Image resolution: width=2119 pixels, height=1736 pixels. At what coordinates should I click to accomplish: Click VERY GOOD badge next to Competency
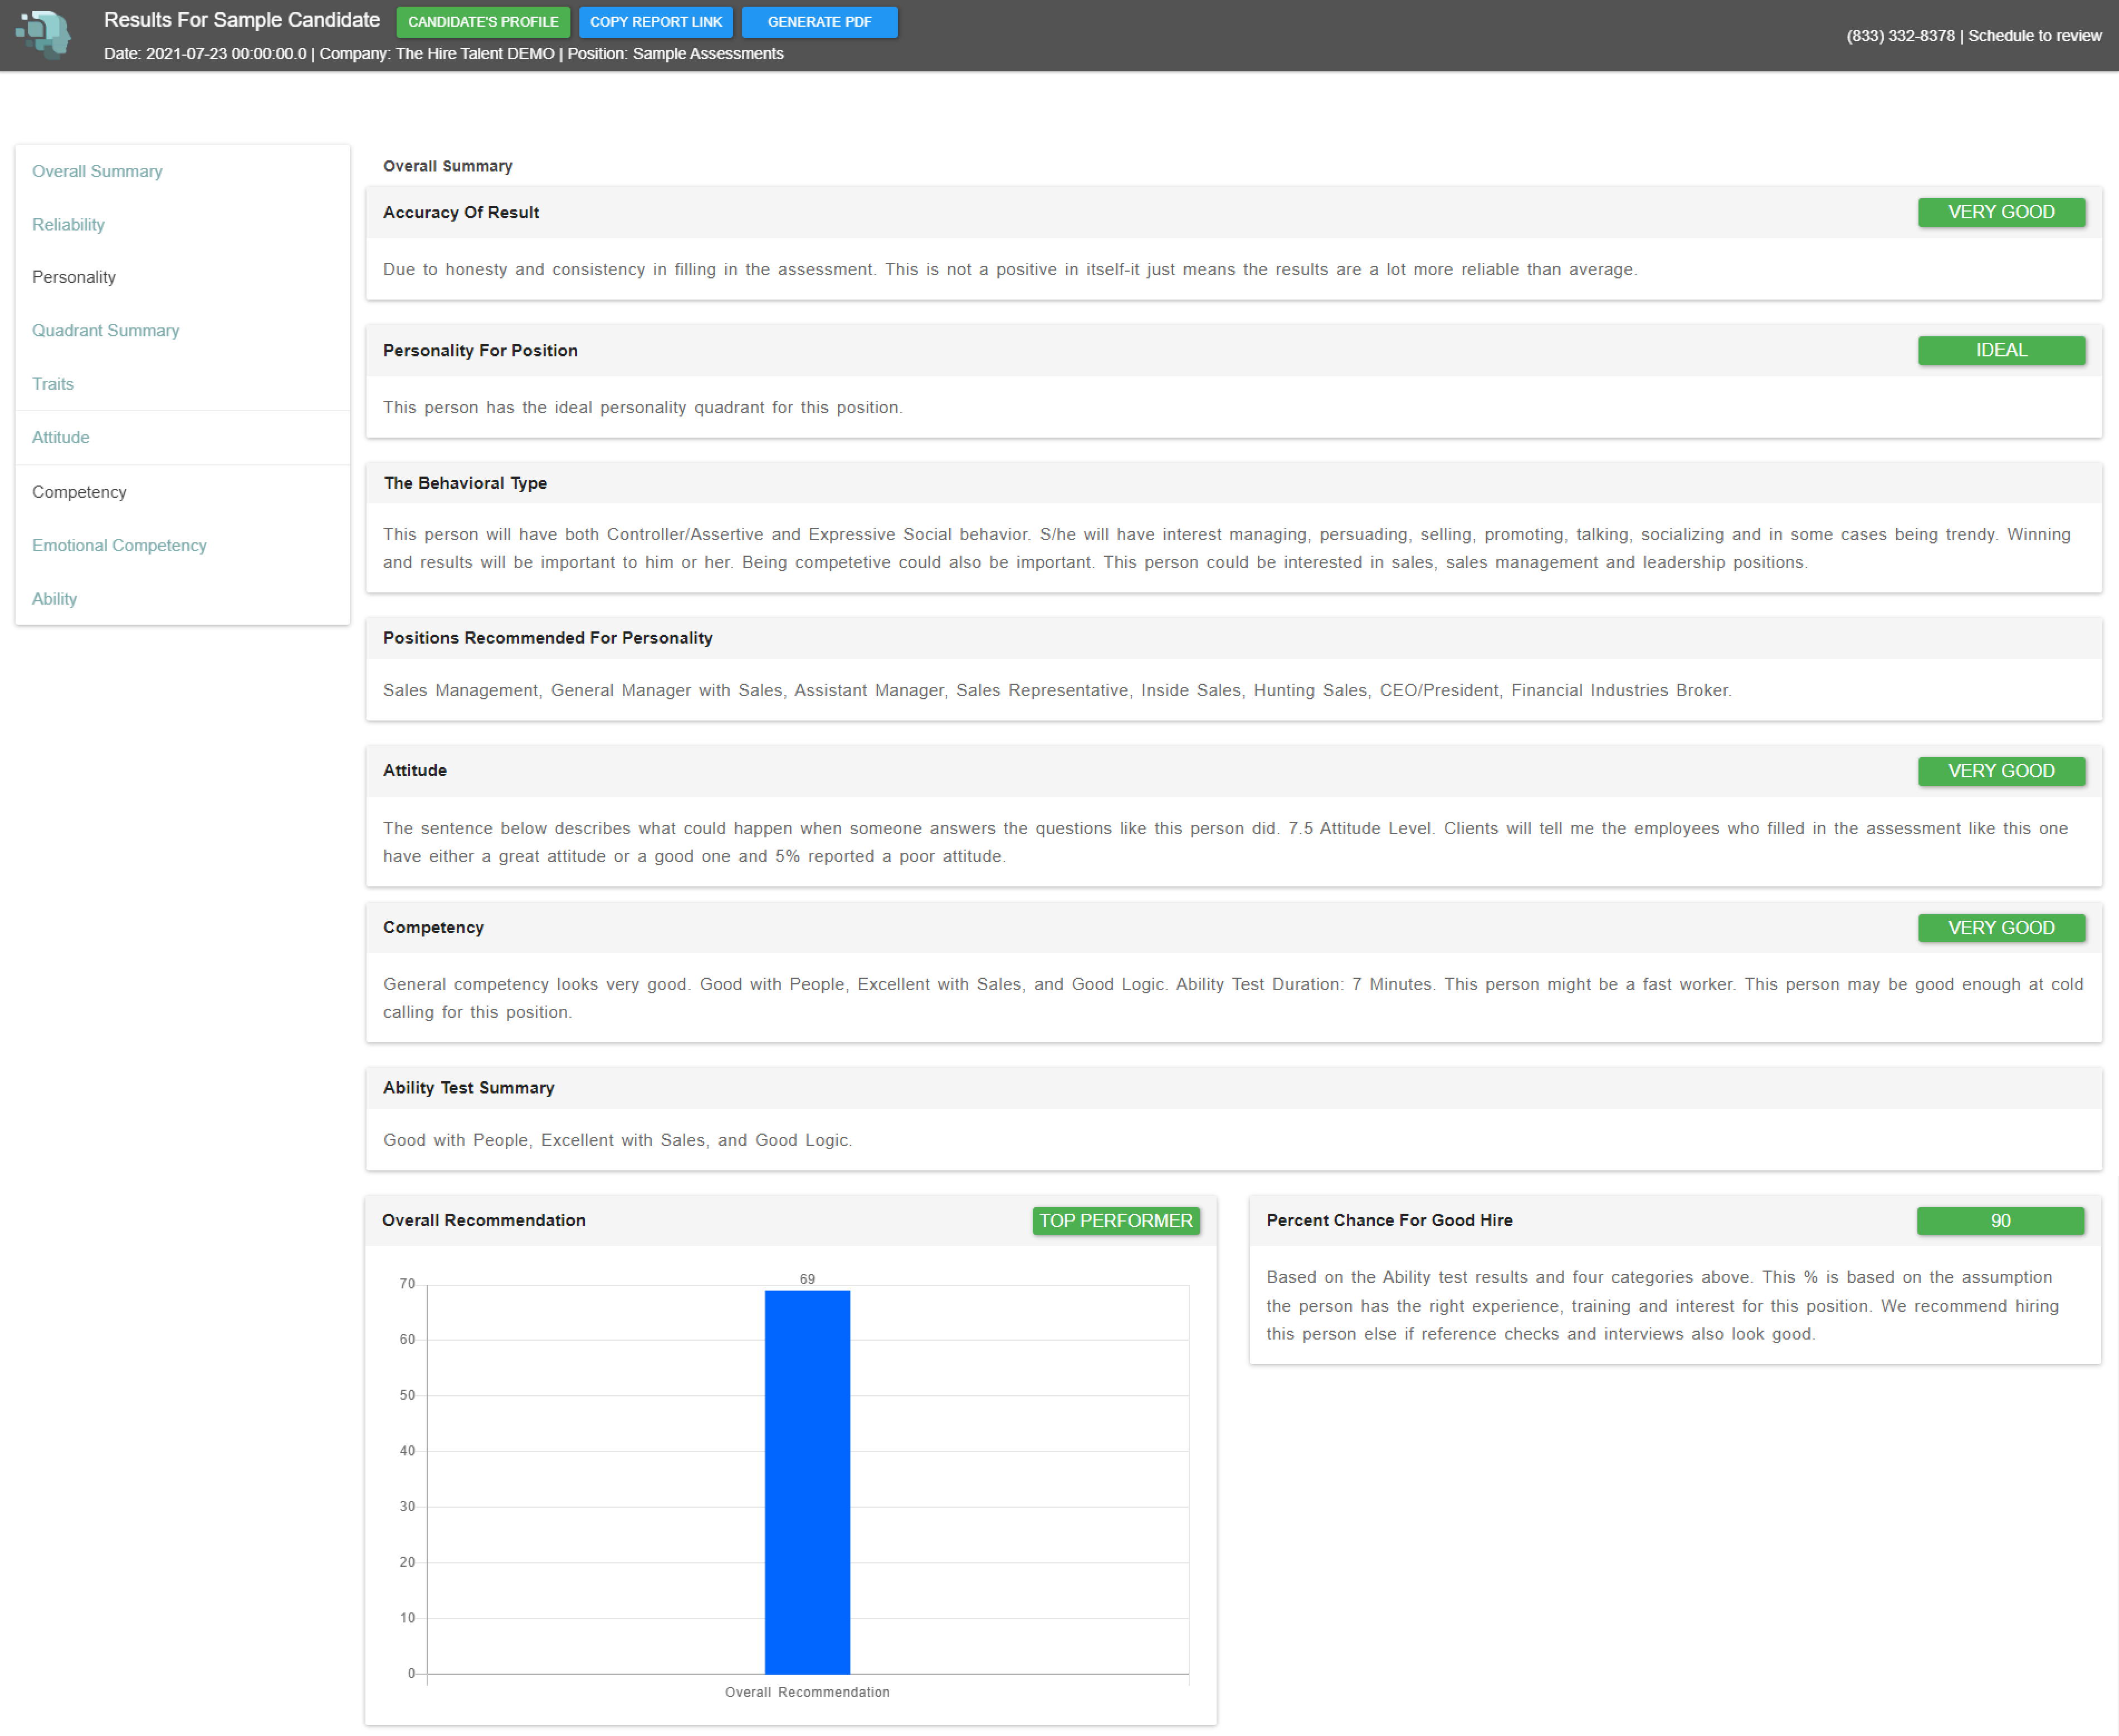coord(2000,928)
